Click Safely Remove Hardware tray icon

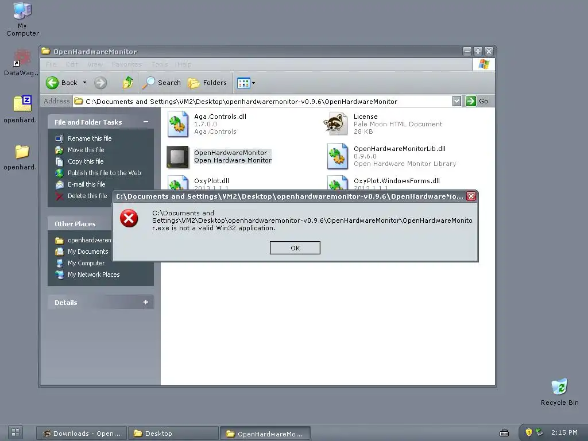[x=539, y=432]
